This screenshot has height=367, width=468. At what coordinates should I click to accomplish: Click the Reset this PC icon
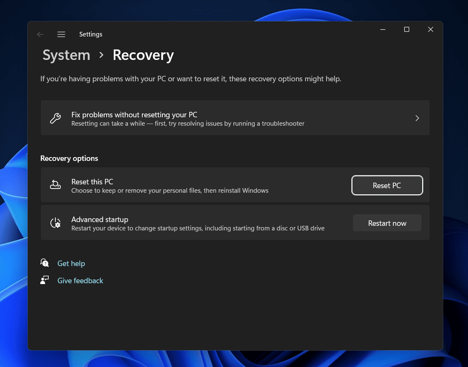[55, 184]
